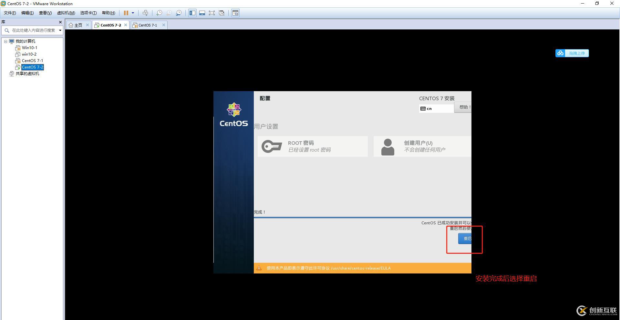
Task: Click the installation progress bar
Action: (363, 218)
